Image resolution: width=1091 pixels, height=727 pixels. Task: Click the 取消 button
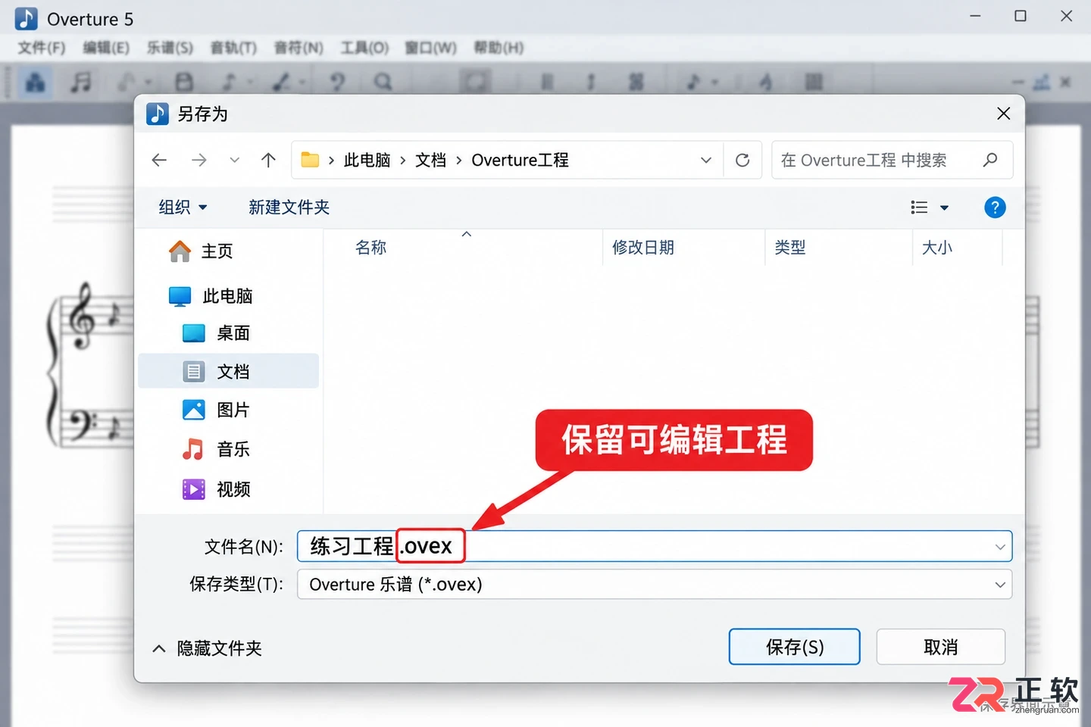941,647
